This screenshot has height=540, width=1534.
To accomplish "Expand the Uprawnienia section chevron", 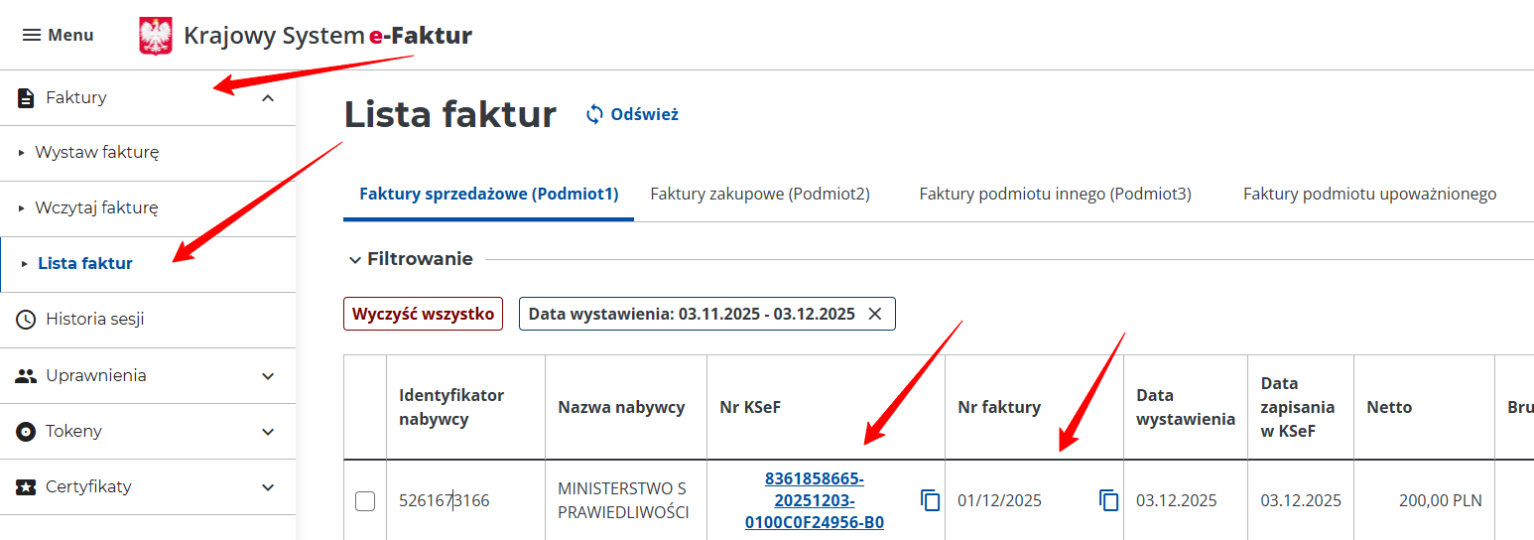I will click(x=268, y=376).
